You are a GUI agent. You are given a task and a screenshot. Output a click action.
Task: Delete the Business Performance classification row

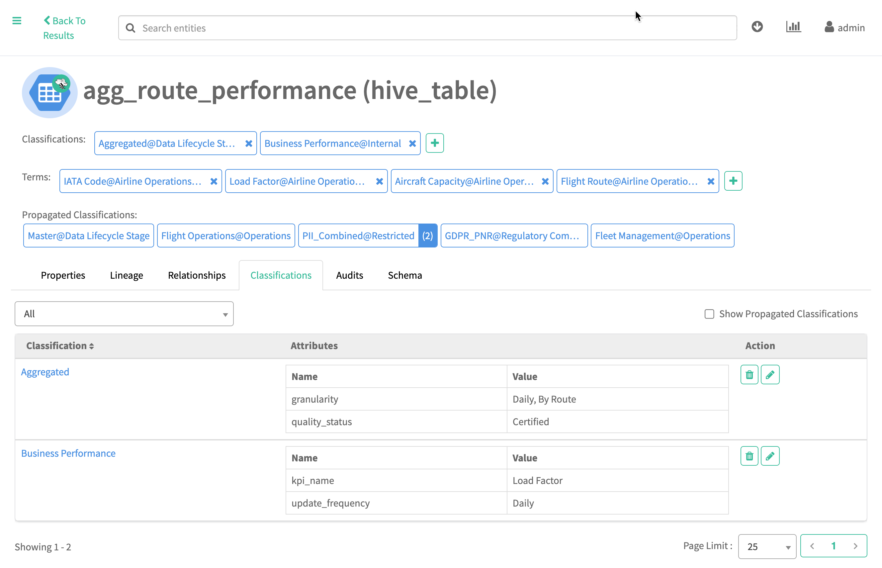click(749, 456)
